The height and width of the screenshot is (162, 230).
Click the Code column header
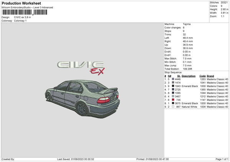tap(202, 76)
